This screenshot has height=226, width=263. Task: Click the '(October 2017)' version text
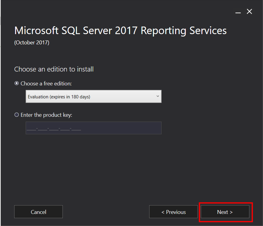point(32,43)
